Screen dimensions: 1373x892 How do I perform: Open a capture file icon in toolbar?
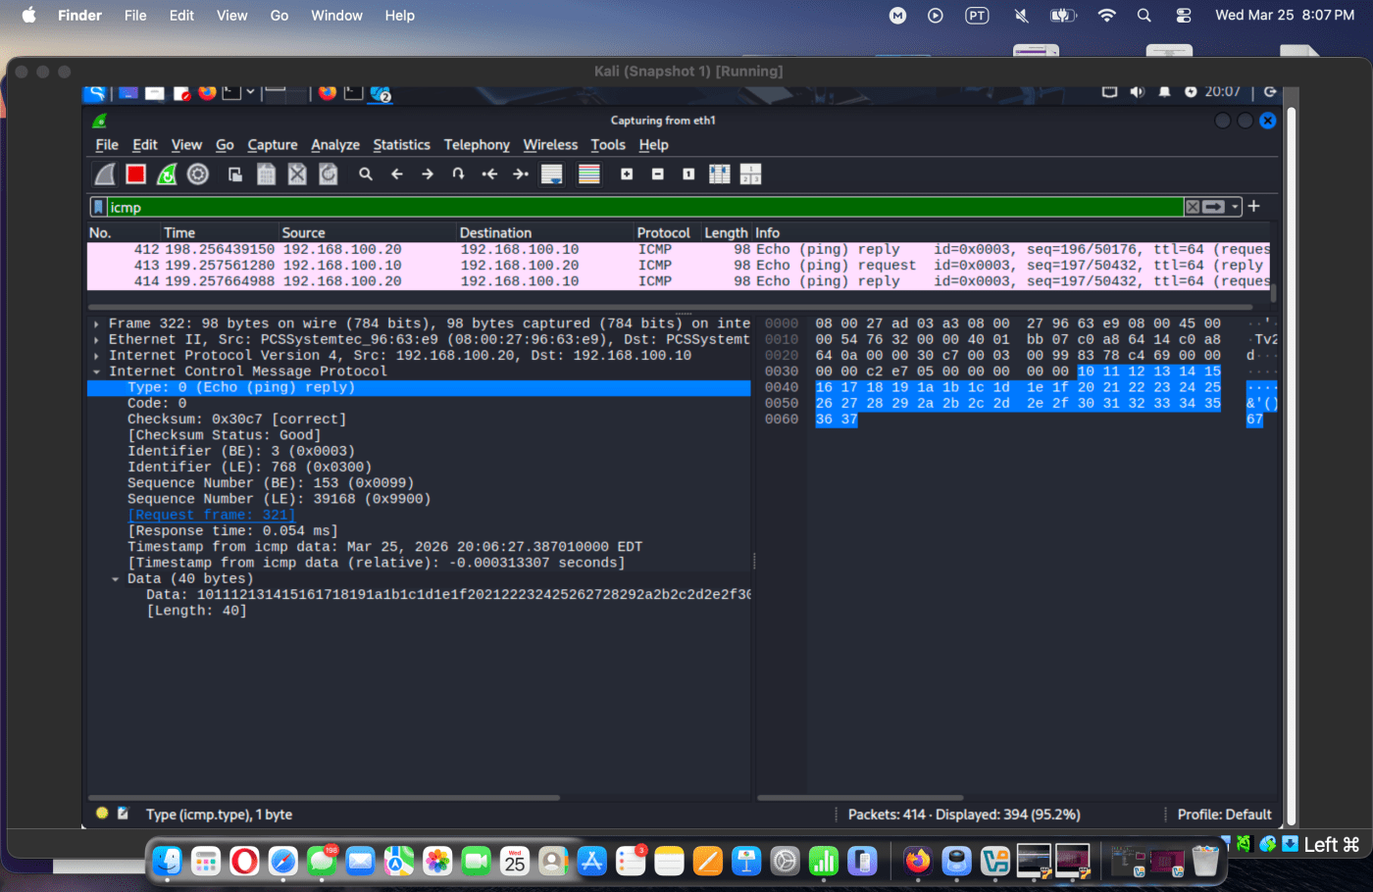click(235, 174)
